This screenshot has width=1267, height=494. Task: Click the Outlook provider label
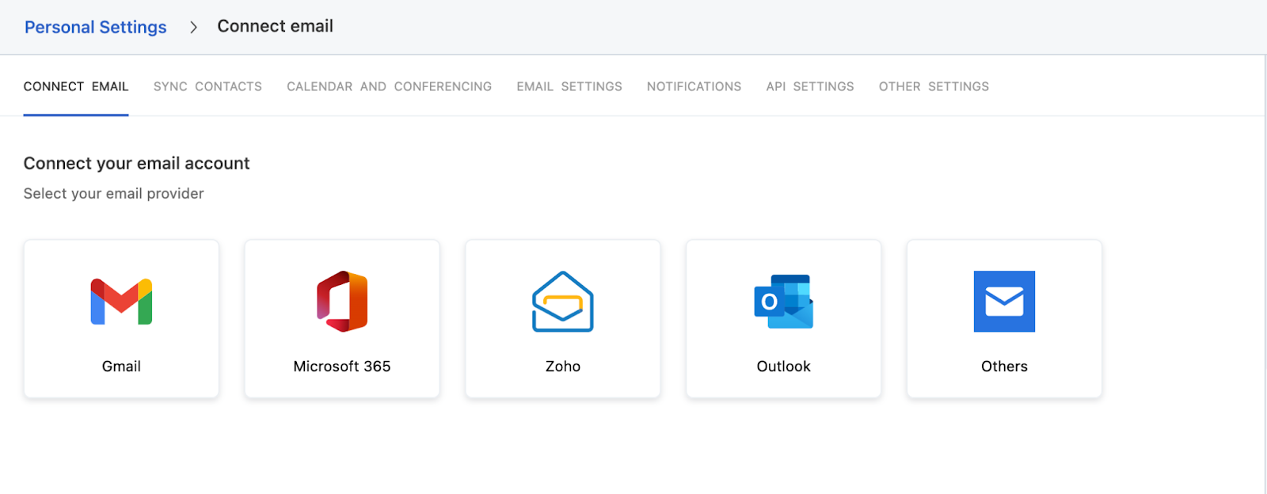coord(784,367)
